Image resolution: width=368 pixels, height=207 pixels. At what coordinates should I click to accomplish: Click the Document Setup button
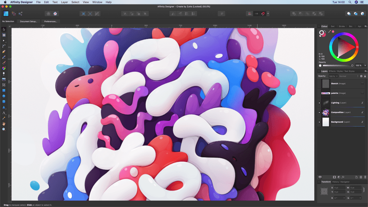click(x=28, y=21)
